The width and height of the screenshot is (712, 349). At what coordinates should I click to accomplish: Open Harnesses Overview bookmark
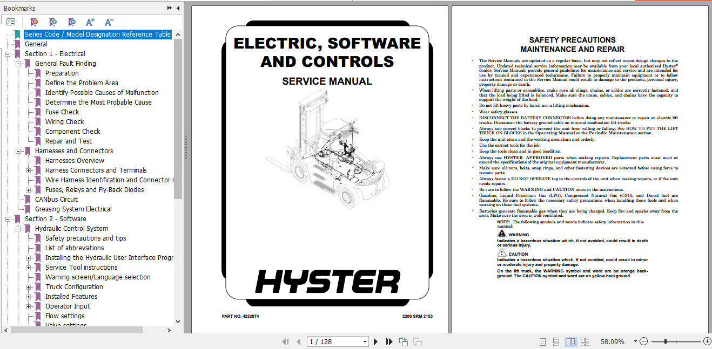(x=75, y=161)
